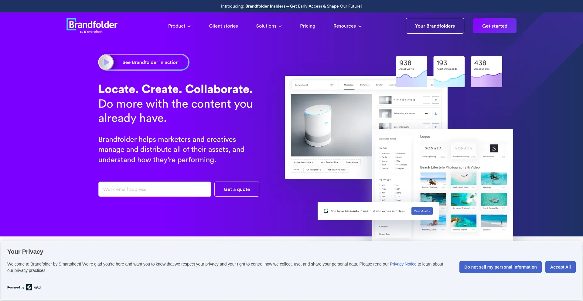This screenshot has width=583, height=301.
Task: Expand the Resources menu
Action: tap(347, 26)
